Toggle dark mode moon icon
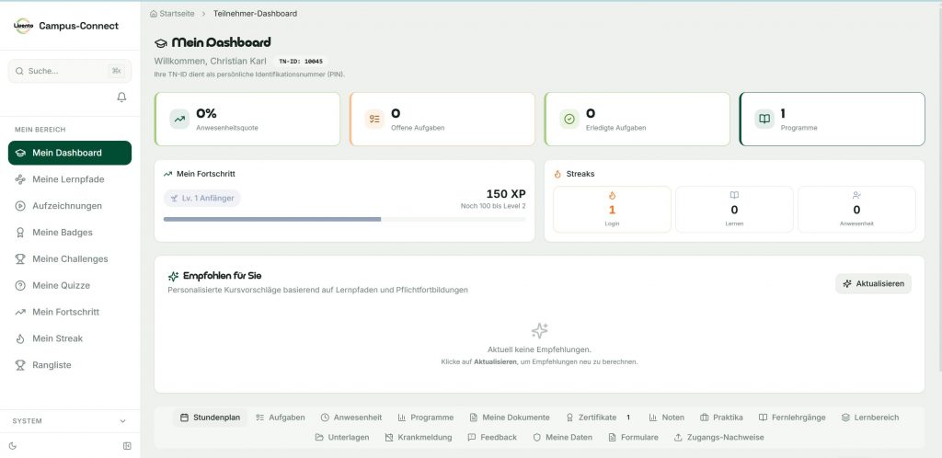Image resolution: width=942 pixels, height=458 pixels. click(13, 446)
